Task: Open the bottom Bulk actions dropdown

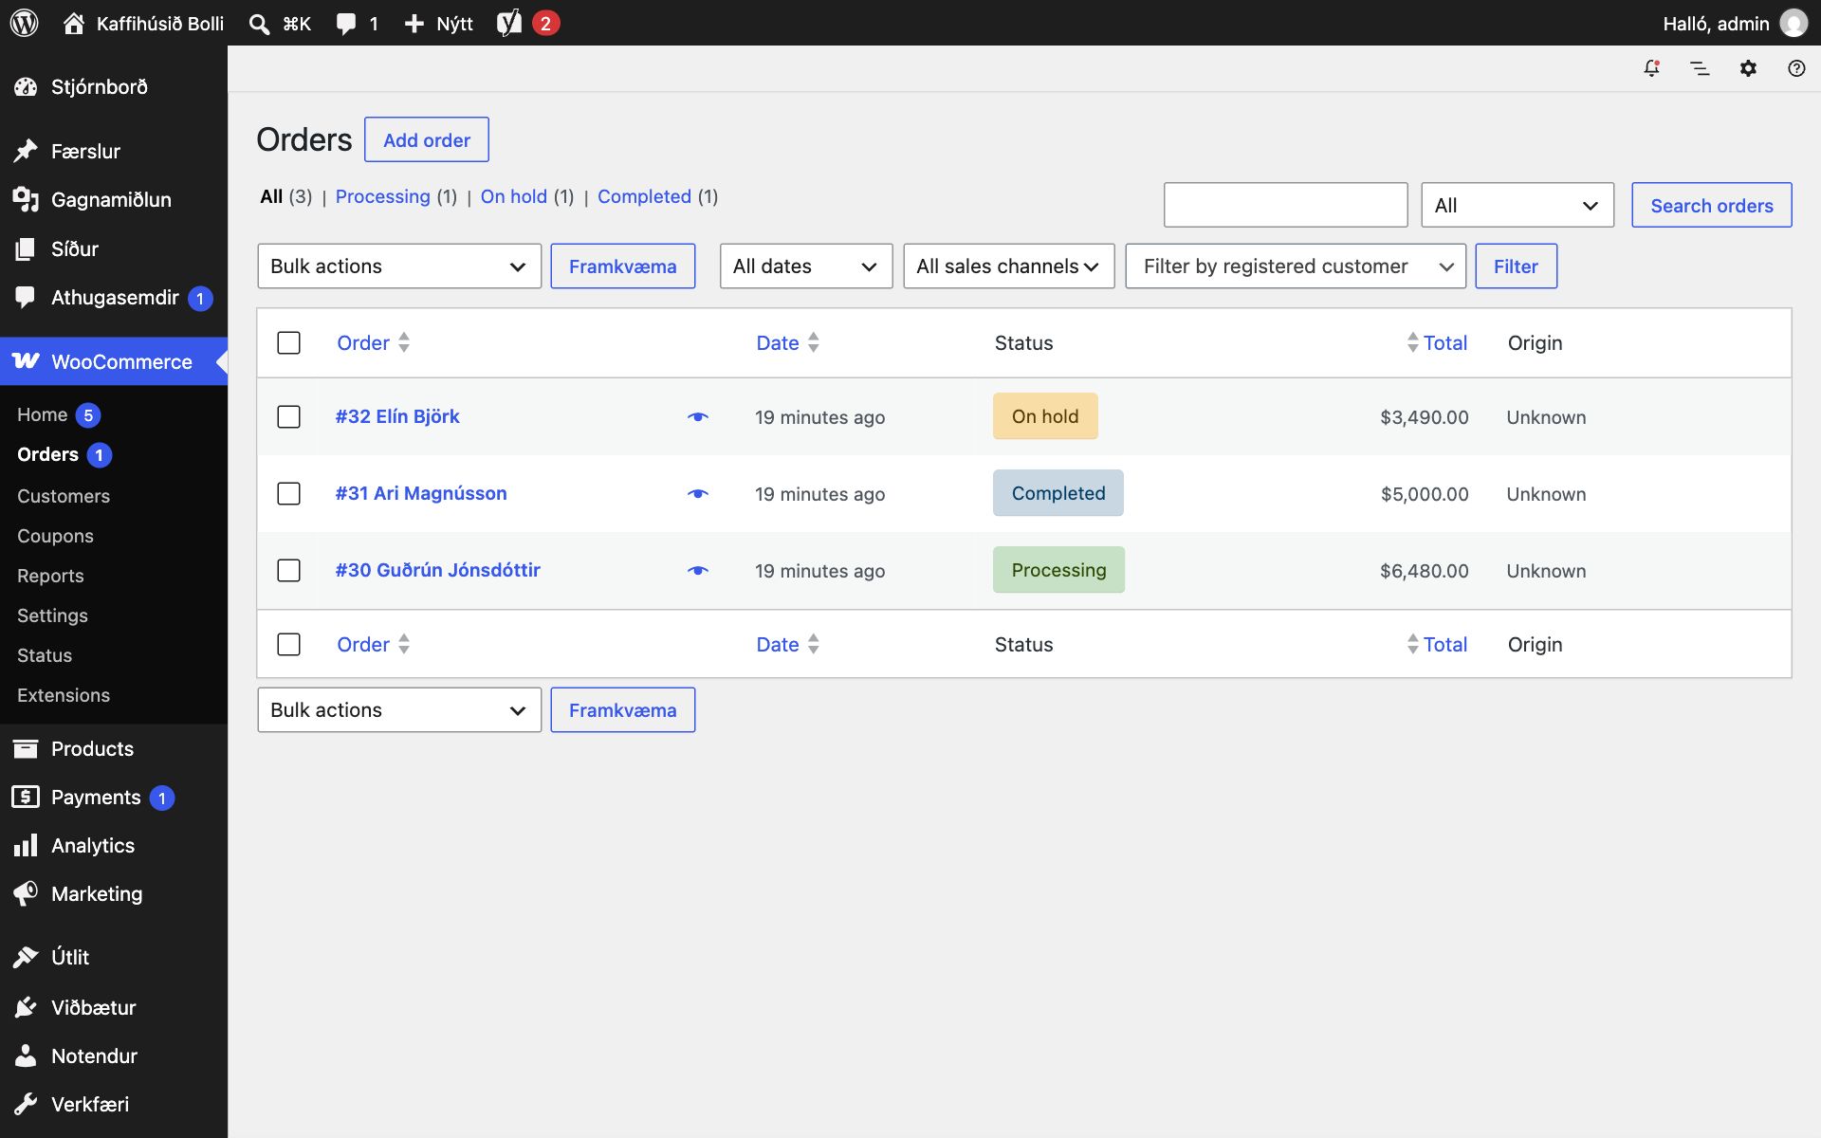Action: click(399, 710)
